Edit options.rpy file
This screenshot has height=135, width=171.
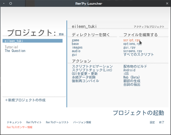132,44
